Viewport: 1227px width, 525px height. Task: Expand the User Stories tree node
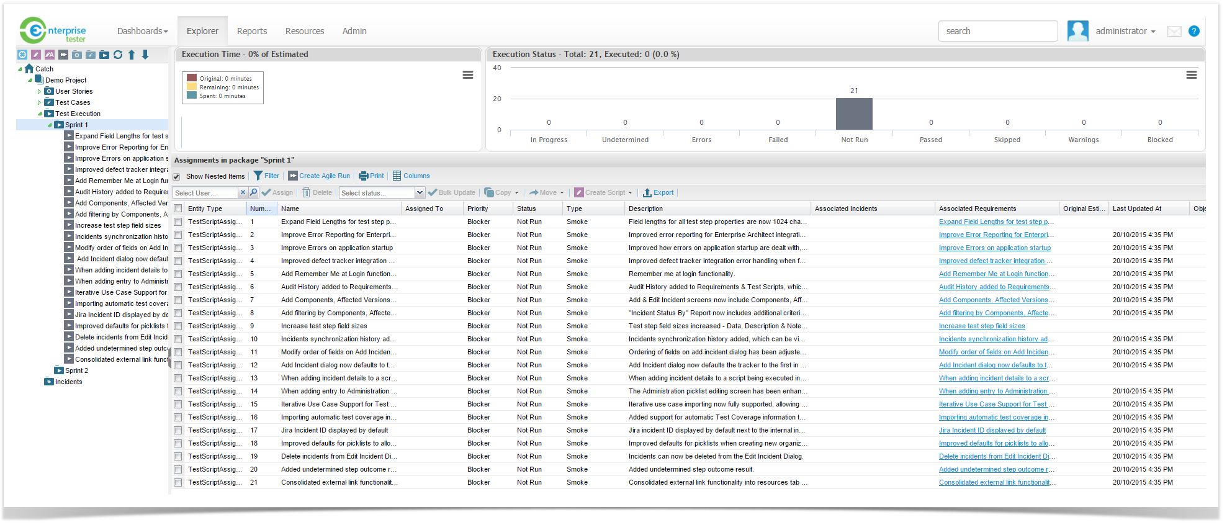[x=39, y=91]
